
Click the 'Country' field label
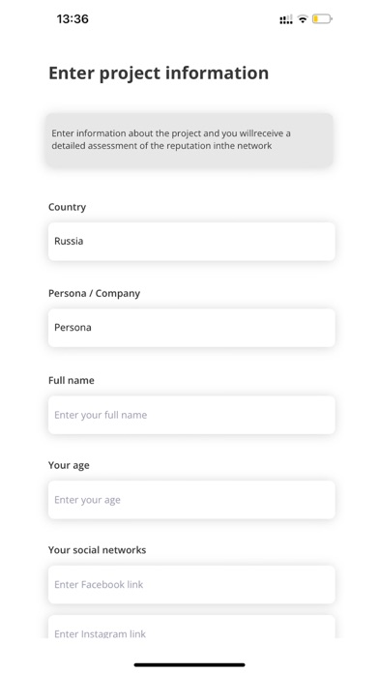point(67,207)
